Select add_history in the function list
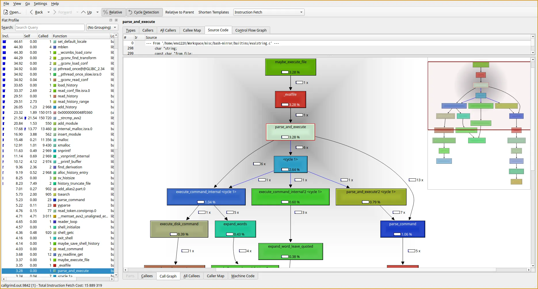This screenshot has width=538, height=289. 67,107
